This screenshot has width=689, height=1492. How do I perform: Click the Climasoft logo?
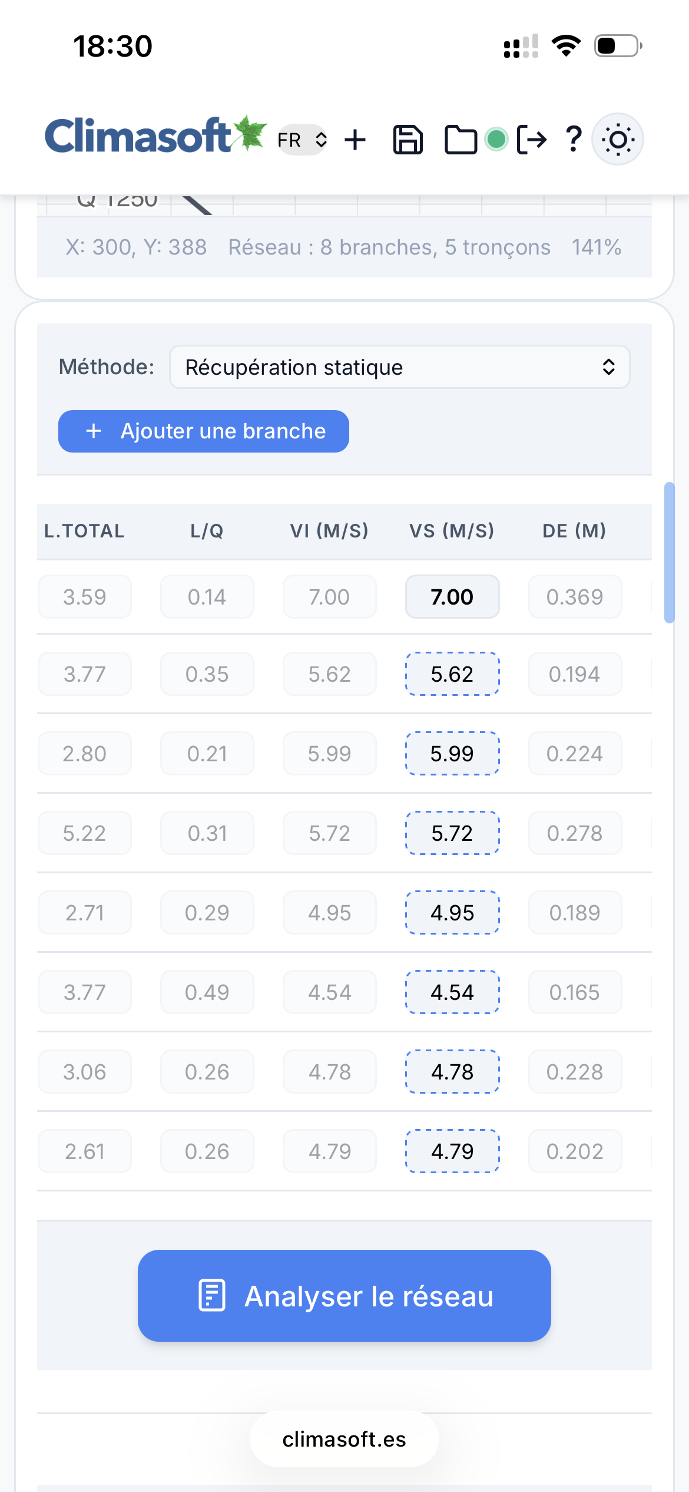pos(155,136)
